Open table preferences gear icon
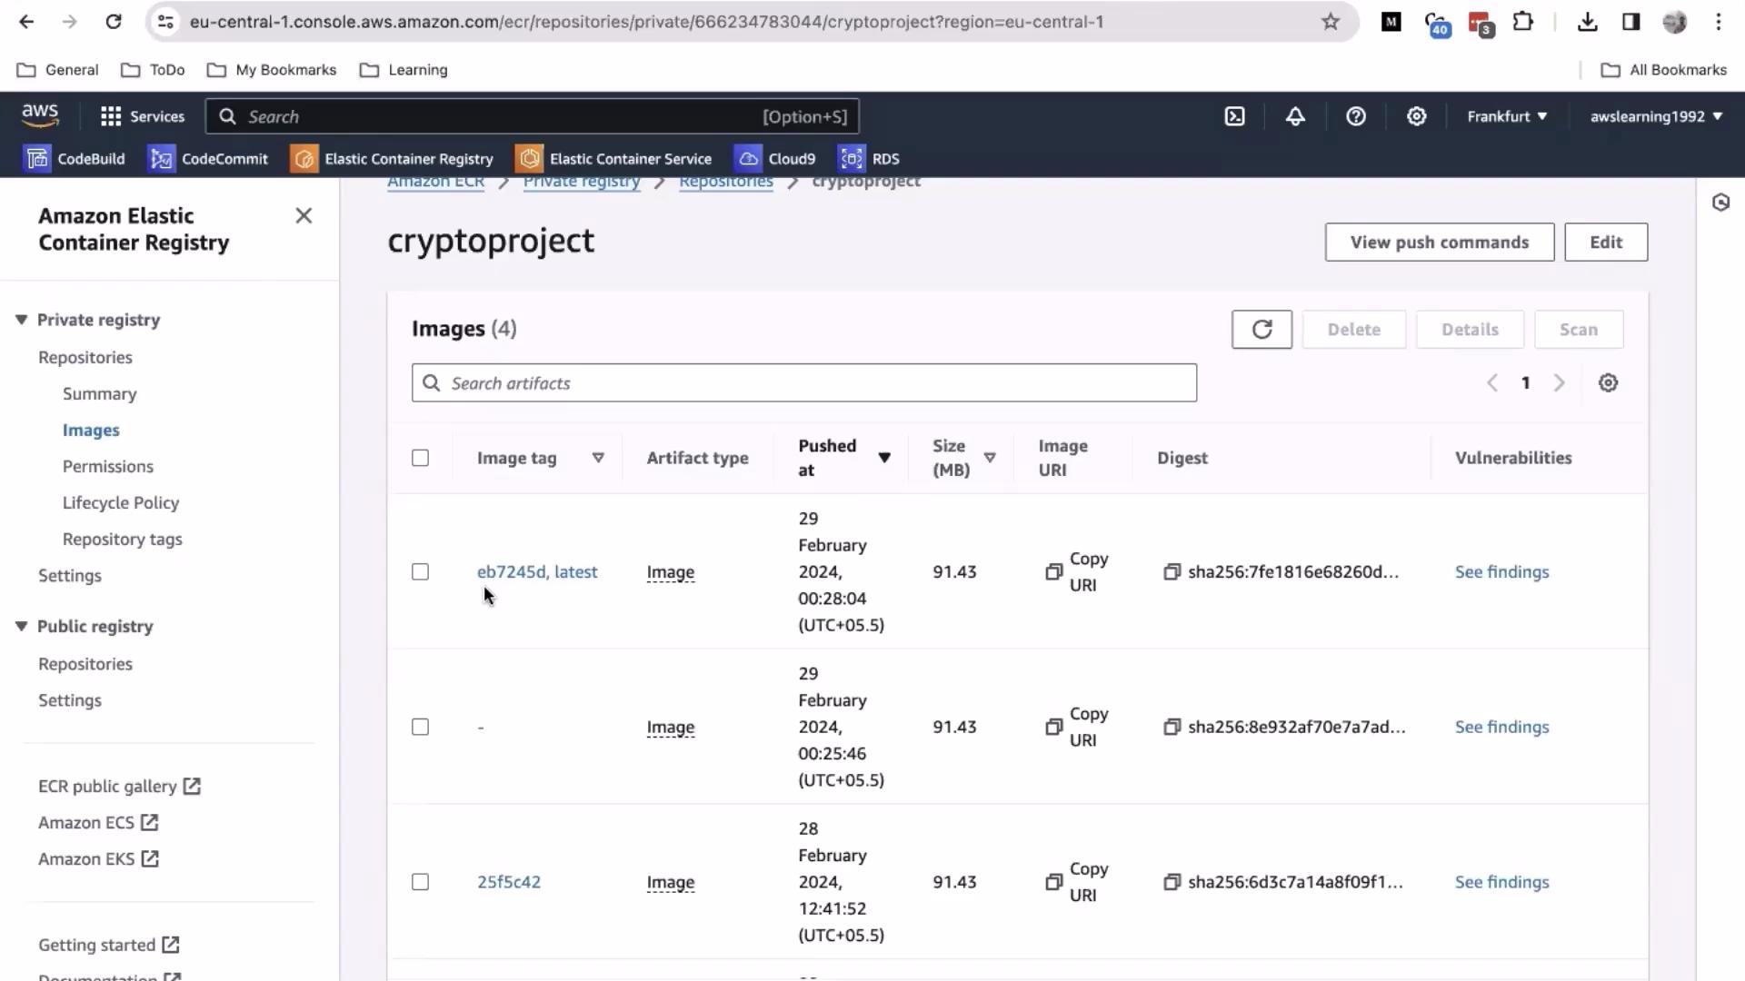 pos(1608,383)
